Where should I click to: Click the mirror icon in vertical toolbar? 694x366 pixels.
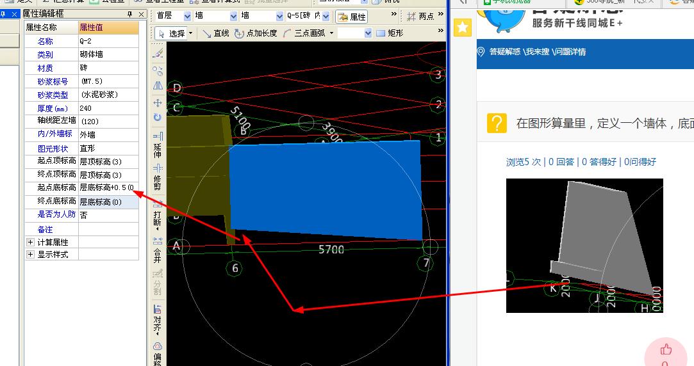point(158,85)
